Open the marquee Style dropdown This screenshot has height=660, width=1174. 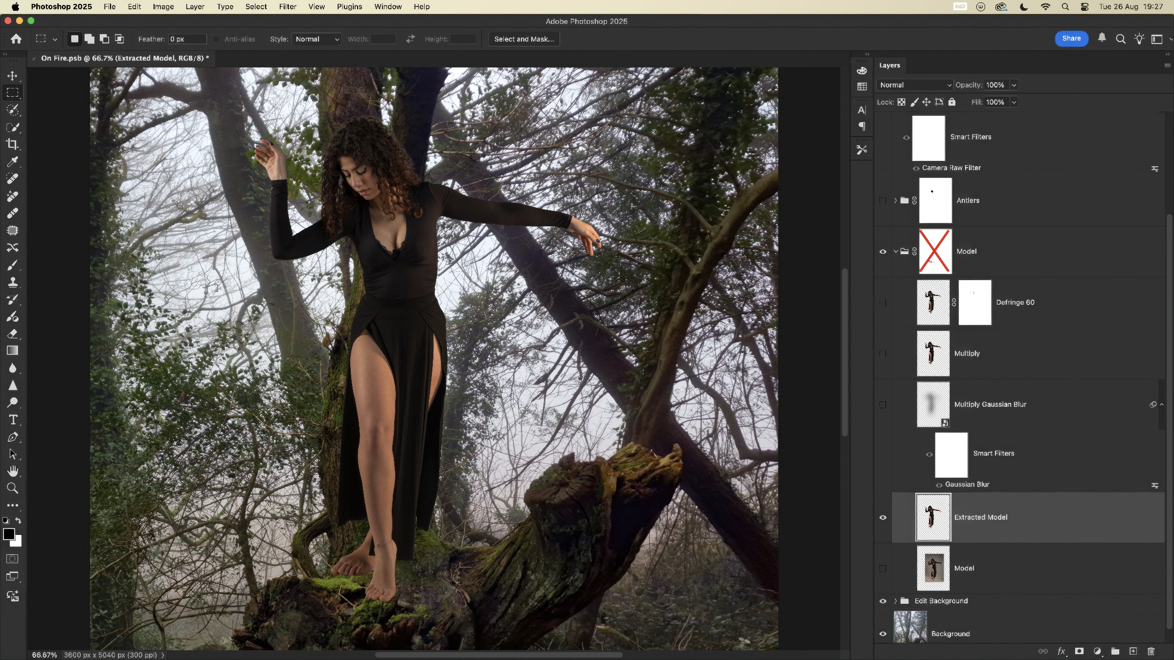(317, 39)
